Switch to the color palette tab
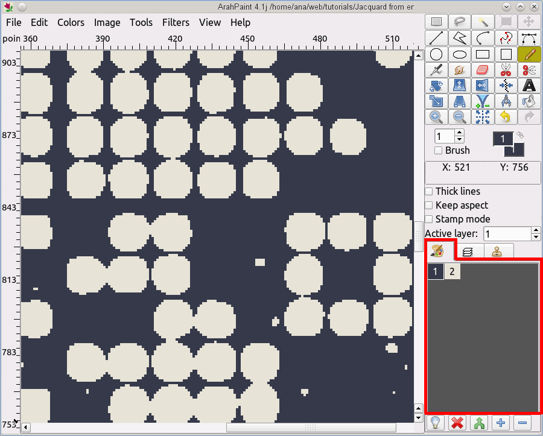543x436 pixels. click(x=437, y=251)
